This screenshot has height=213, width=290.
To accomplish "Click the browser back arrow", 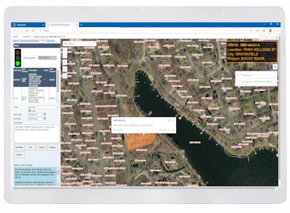I will coord(15,31).
